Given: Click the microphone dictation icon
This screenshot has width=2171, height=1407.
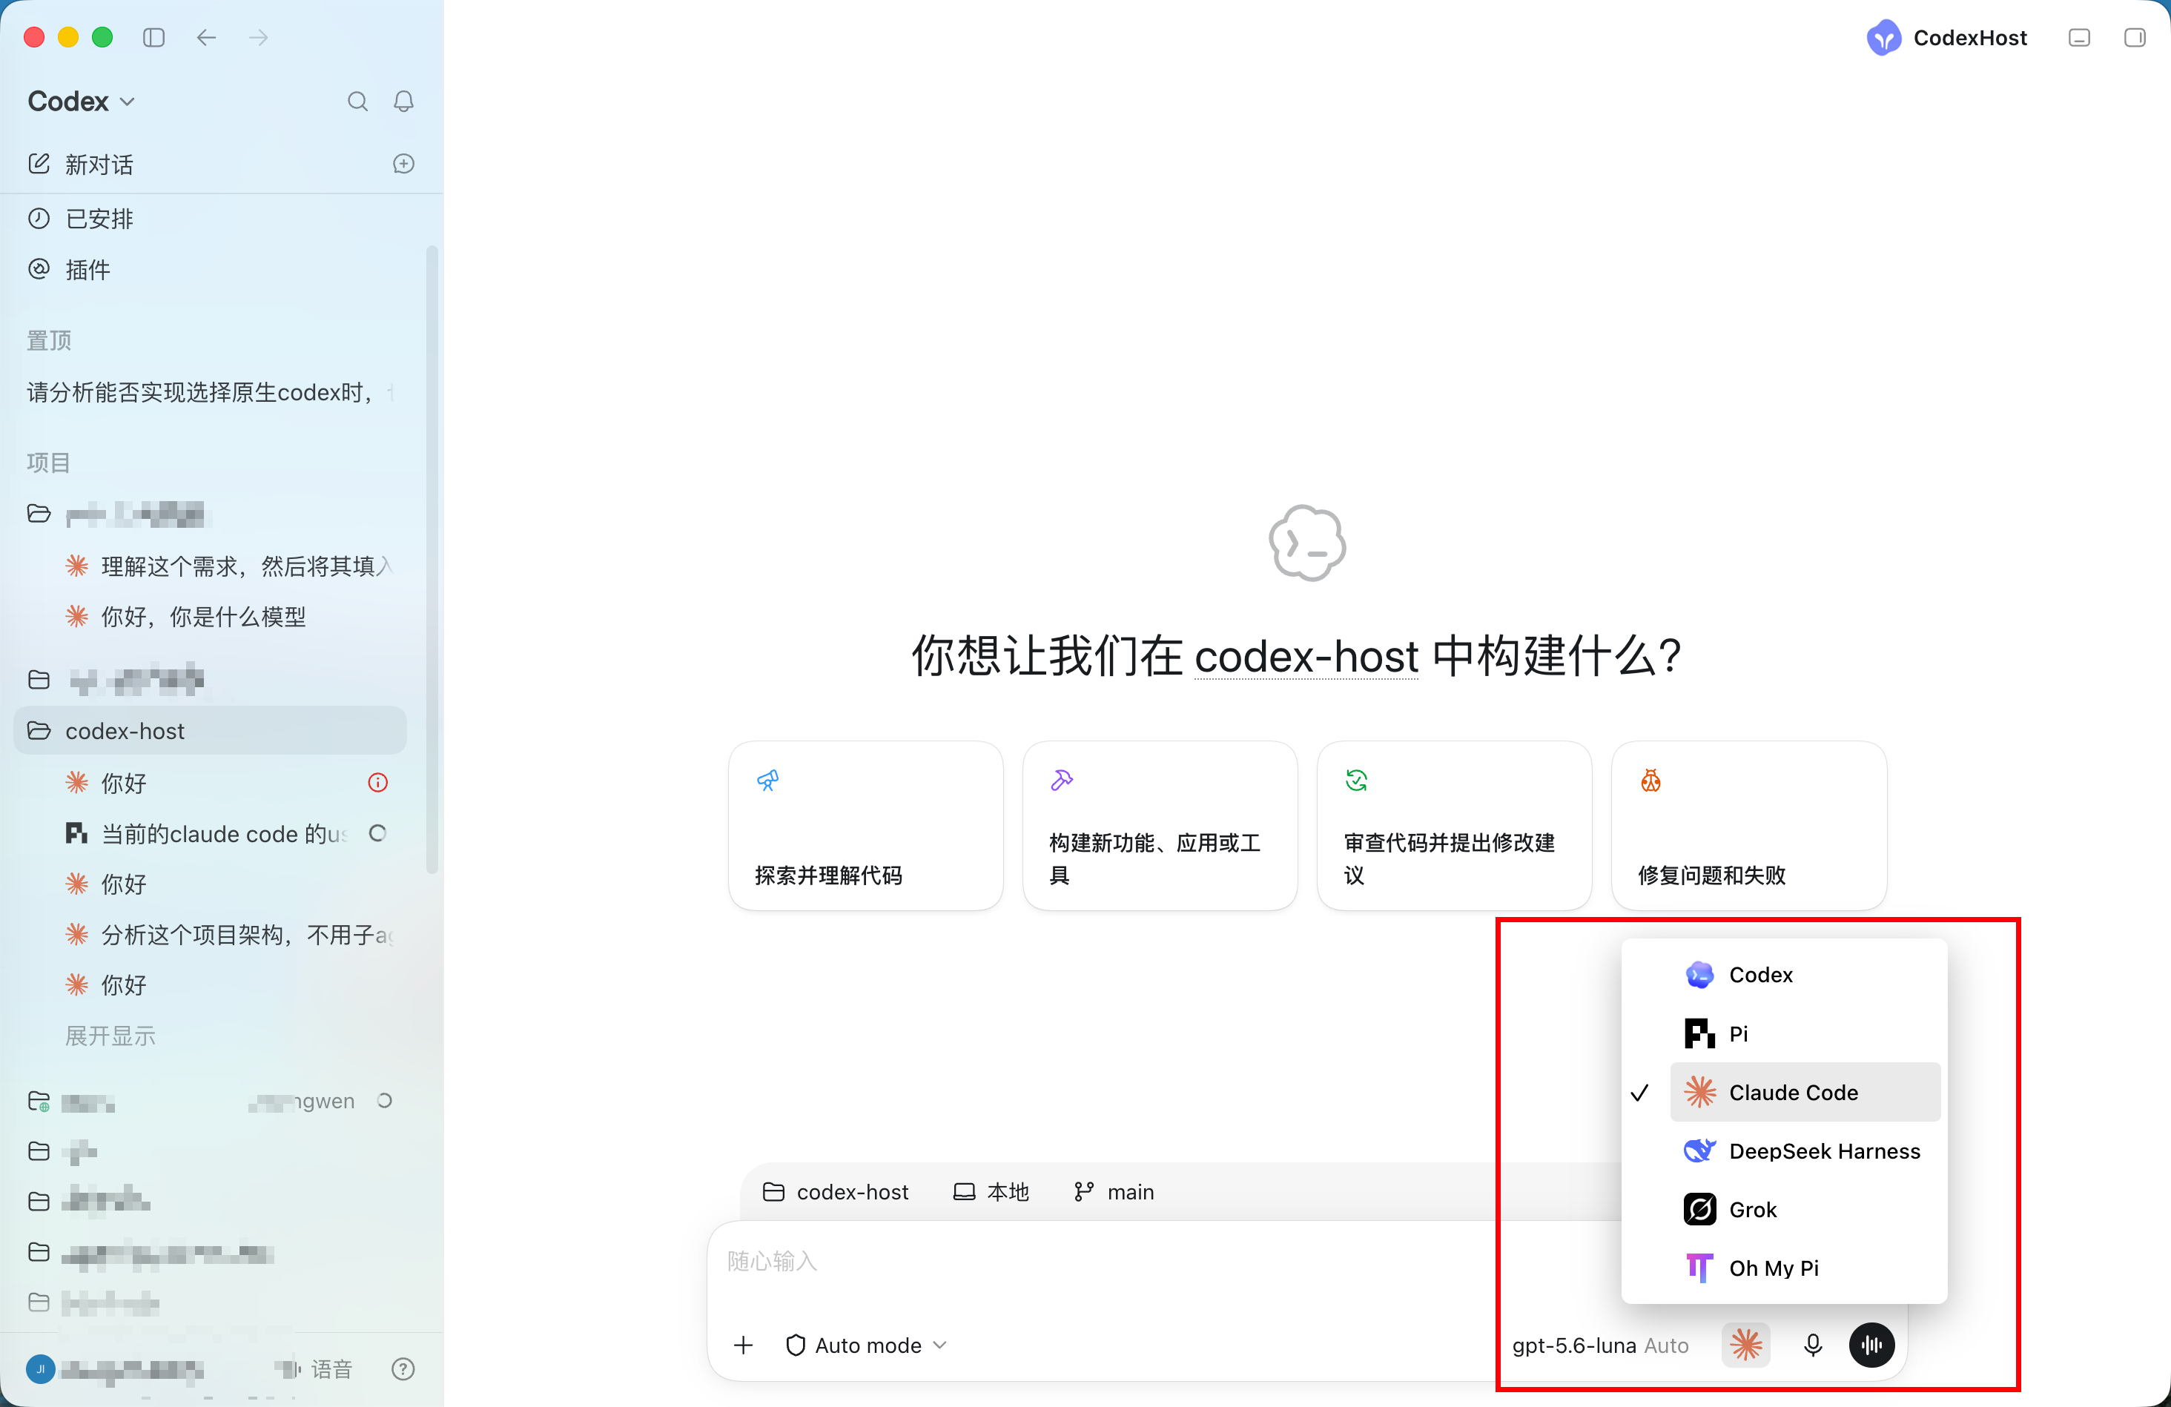Looking at the screenshot, I should click(1814, 1345).
